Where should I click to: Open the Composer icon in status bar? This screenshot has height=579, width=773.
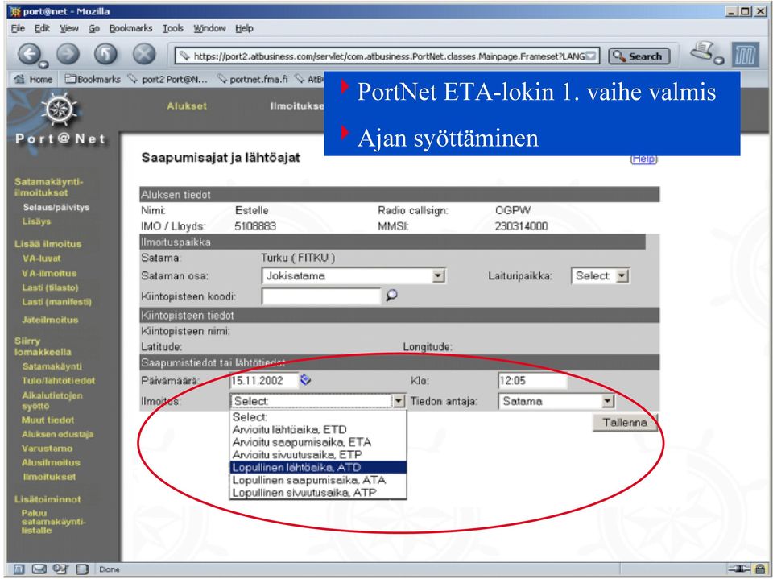(60, 569)
